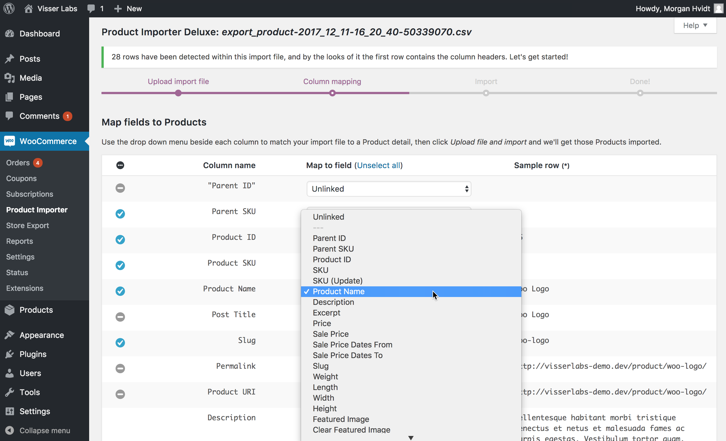726x441 pixels.
Task: Open the Orders submenu link
Action: [x=18, y=163]
